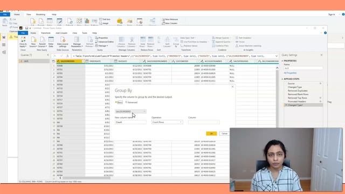Open Modeling tab in Power BI window
This screenshot has height=194, width=345.
pyautogui.click(x=40, y=15)
